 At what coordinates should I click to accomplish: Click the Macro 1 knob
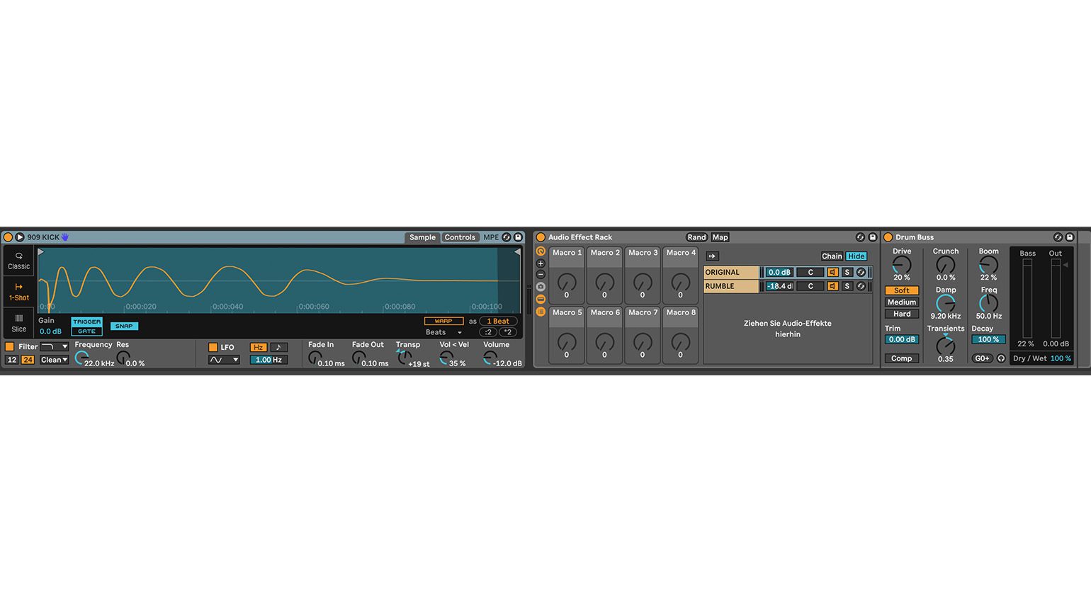pos(567,281)
